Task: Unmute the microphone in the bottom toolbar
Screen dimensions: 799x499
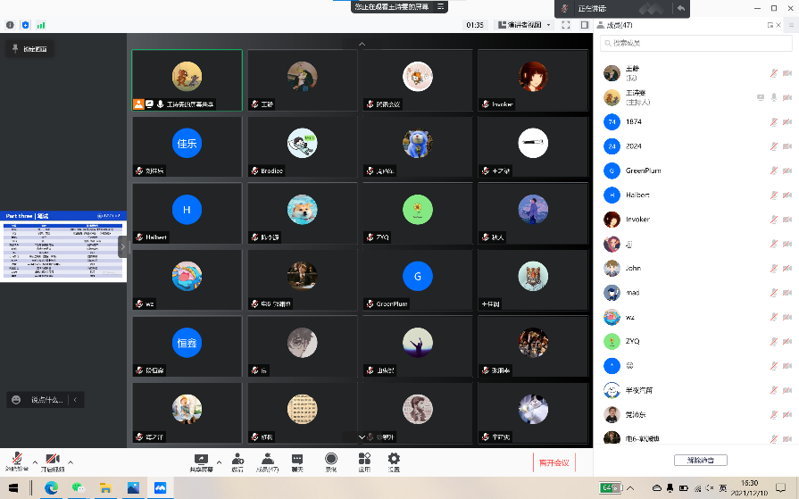Action: point(15,460)
